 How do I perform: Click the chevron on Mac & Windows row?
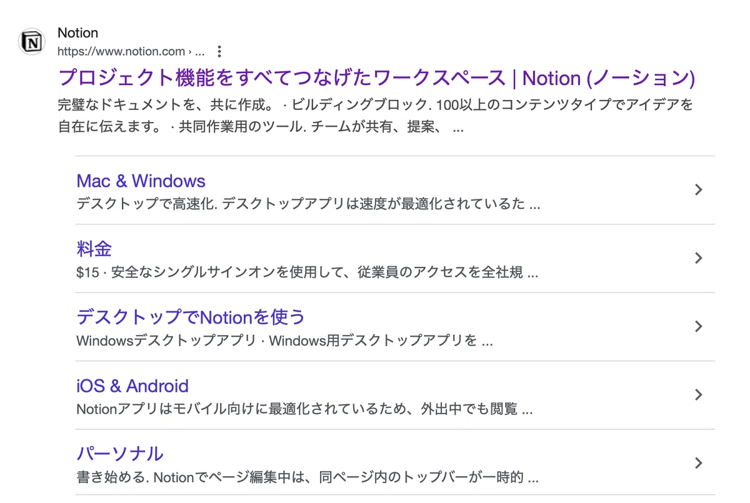pyautogui.click(x=699, y=190)
